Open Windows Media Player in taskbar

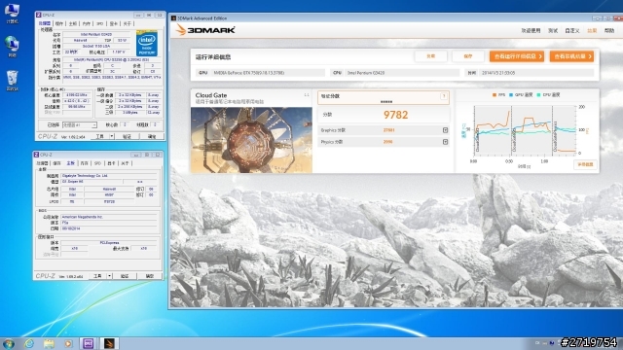(x=68, y=343)
